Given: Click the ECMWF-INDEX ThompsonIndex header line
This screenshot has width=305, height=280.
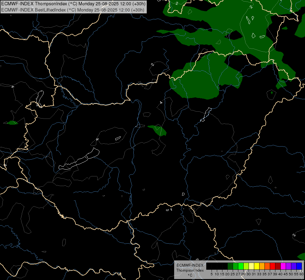Looking at the screenshot, I should coord(73,4).
